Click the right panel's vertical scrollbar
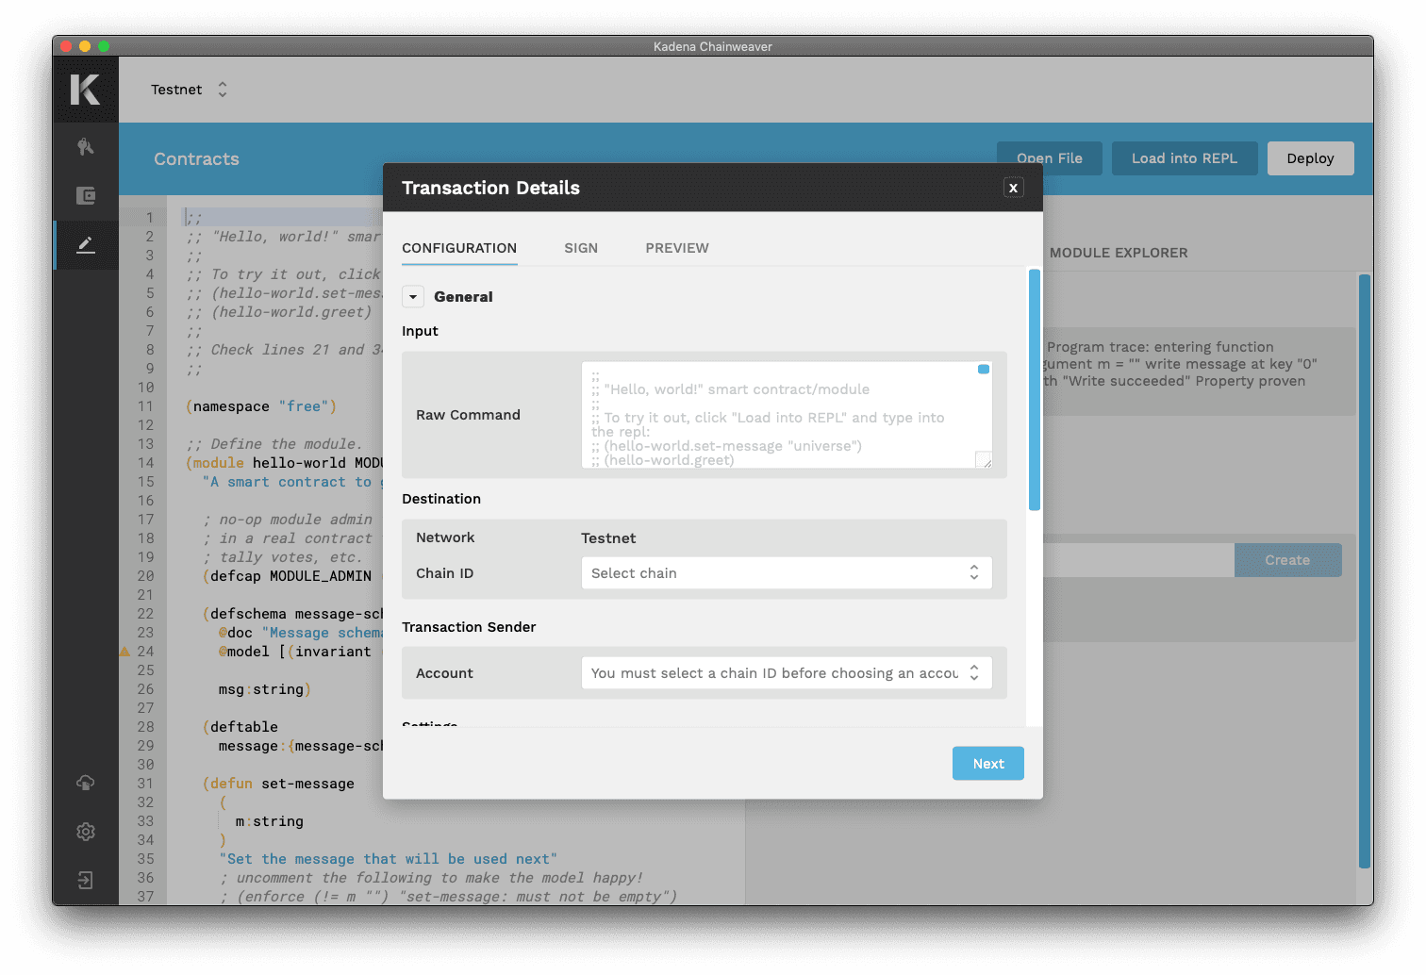This screenshot has height=975, width=1426. [1364, 570]
